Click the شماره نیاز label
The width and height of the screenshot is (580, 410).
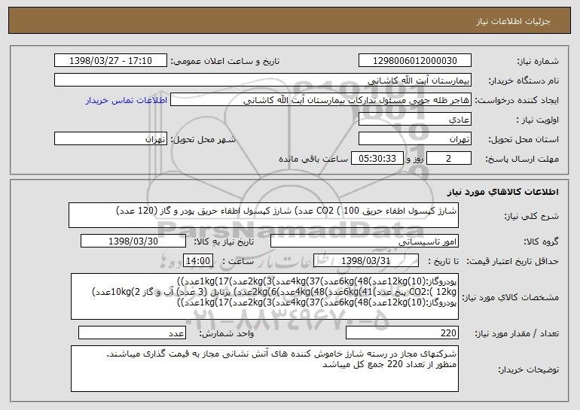[538, 62]
